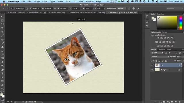184x103 pixels.
Task: Cancel the transform in options bar
Action: [x=133, y=9]
